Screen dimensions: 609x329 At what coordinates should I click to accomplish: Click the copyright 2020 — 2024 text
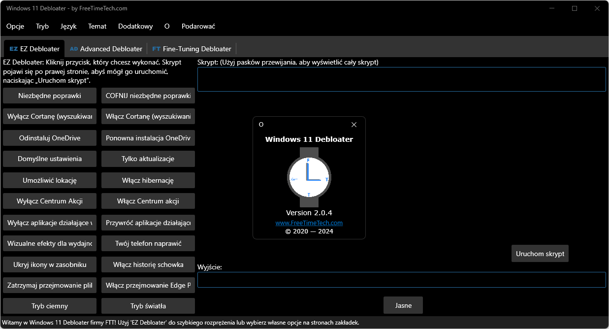click(309, 231)
